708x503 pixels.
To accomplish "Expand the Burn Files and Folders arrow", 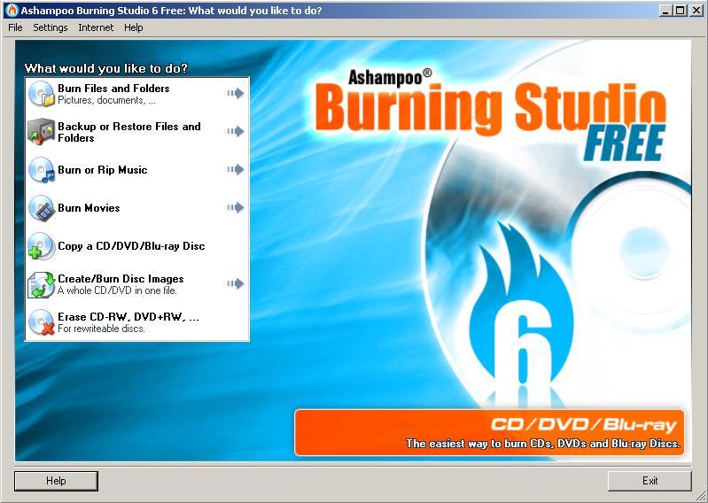I will pos(235,93).
